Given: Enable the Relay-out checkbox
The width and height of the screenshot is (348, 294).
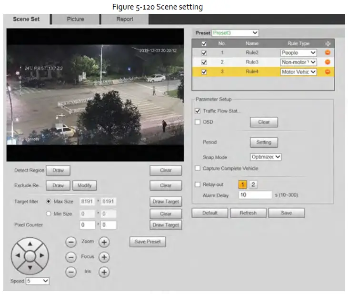Looking at the screenshot, I should point(198,184).
